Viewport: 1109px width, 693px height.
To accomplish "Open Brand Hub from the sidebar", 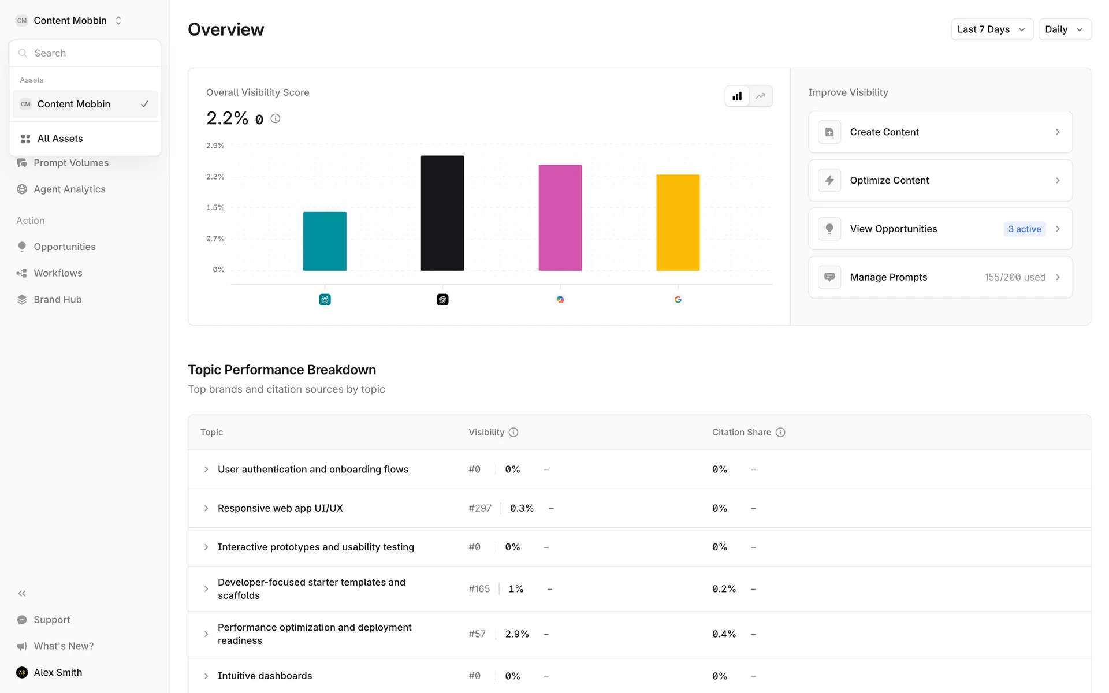I will coord(57,299).
